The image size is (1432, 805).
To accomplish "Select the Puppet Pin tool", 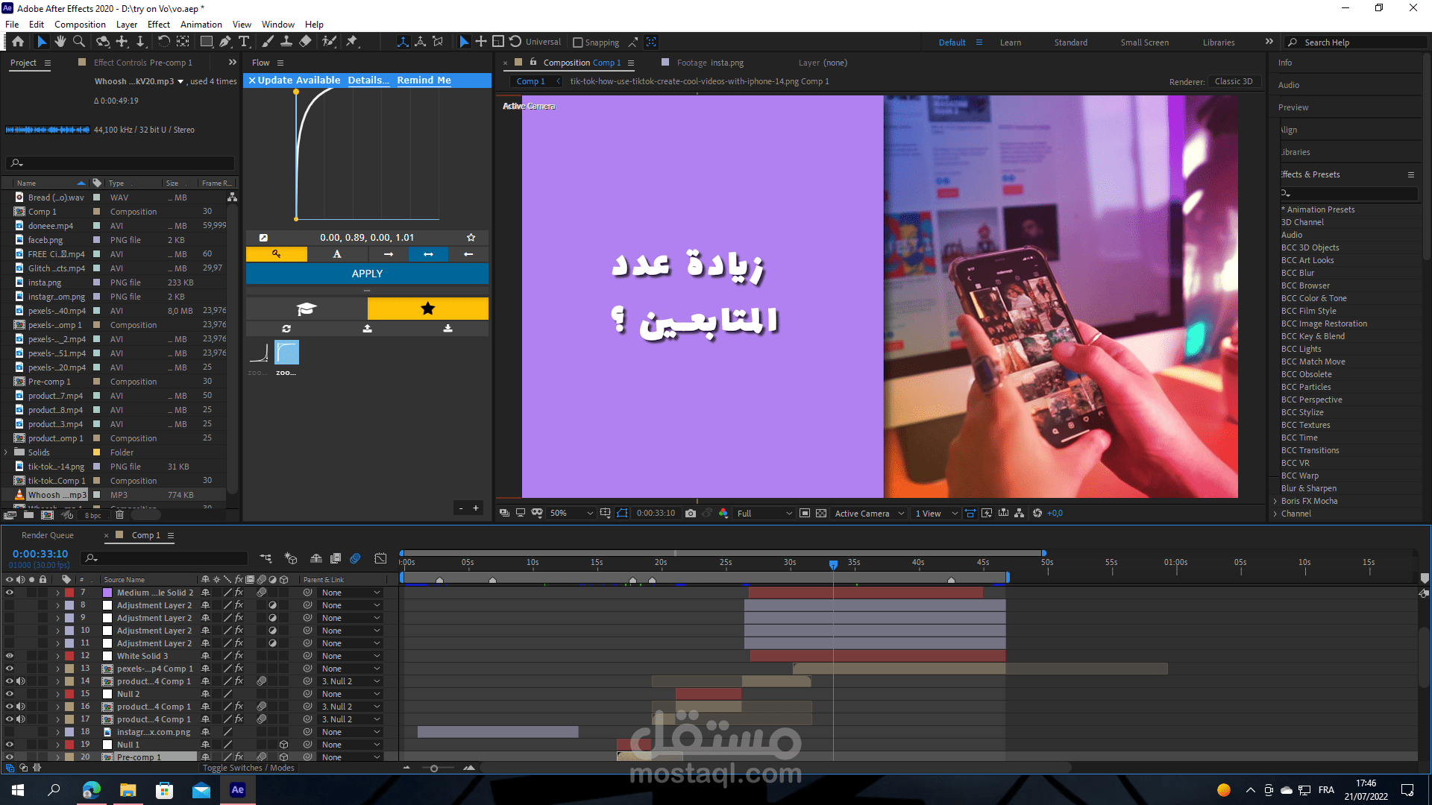I will pos(352,42).
